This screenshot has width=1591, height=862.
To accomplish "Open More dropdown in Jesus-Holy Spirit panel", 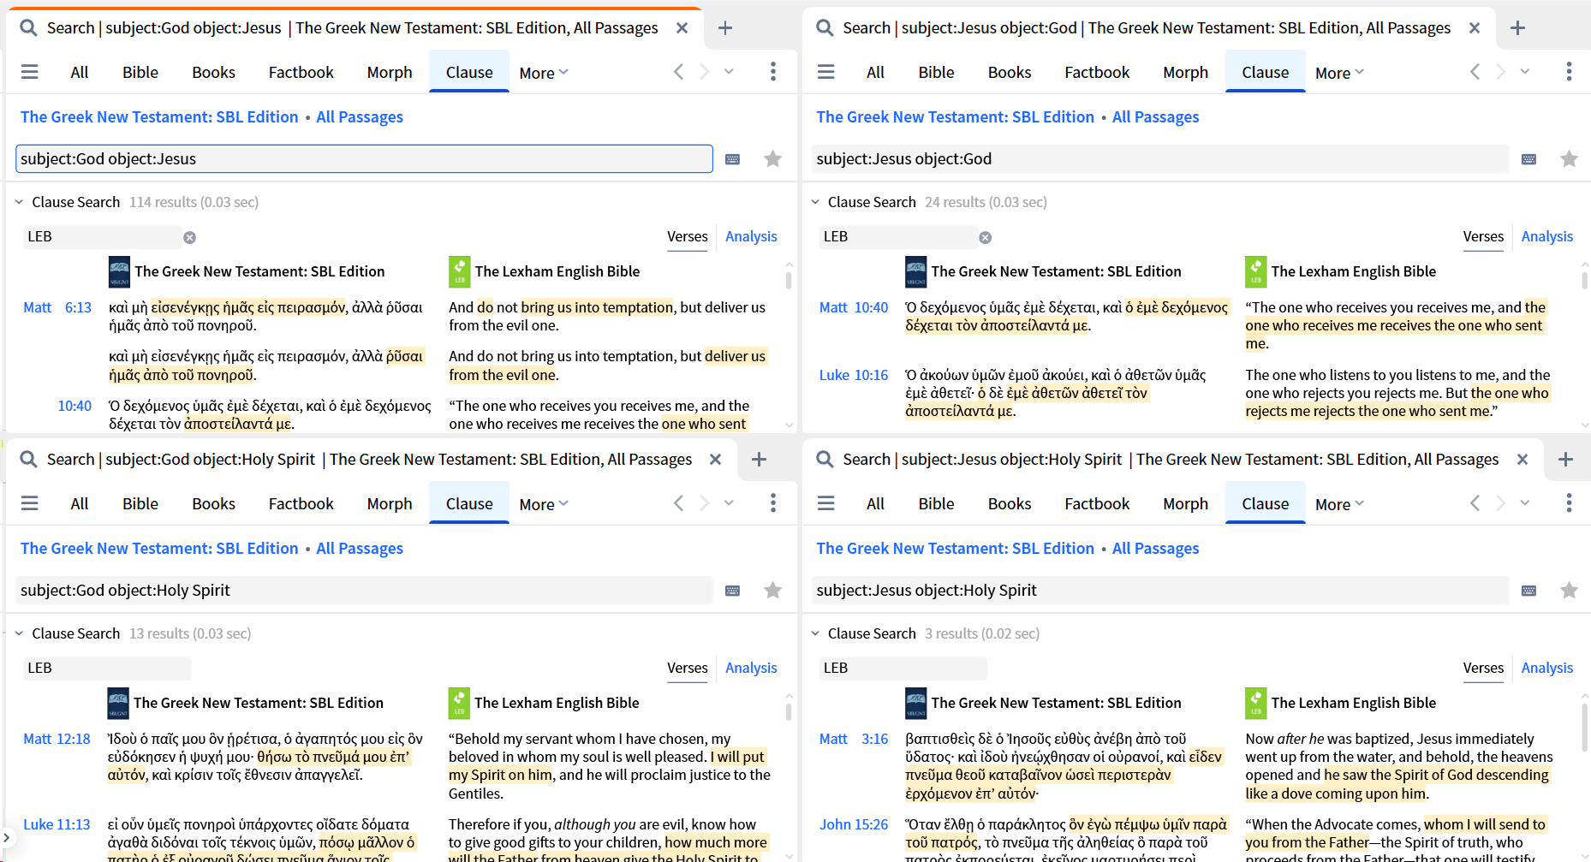I will [1340, 504].
